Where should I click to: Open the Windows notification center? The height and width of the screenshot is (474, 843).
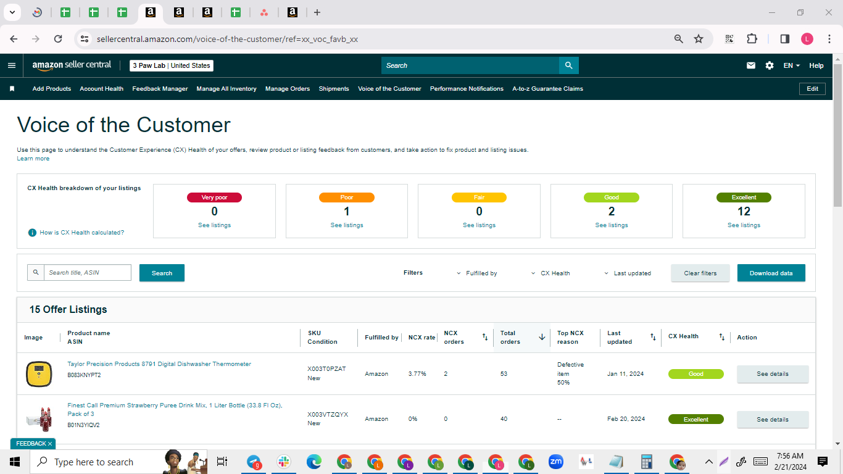point(822,462)
